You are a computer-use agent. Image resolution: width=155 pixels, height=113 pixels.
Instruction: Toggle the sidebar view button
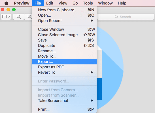tap(6, 17)
